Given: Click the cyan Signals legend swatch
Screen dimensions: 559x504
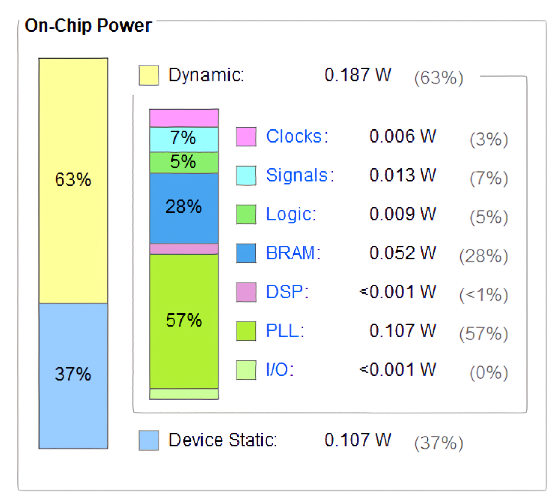Looking at the screenshot, I should [246, 175].
